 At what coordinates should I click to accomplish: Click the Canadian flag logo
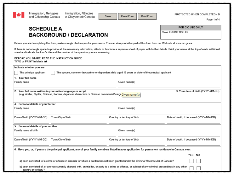coord(19,15)
